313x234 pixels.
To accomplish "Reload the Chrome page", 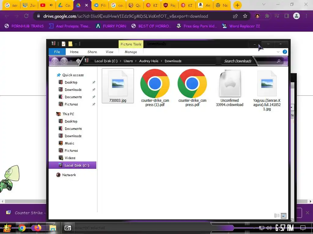I will [26, 16].
